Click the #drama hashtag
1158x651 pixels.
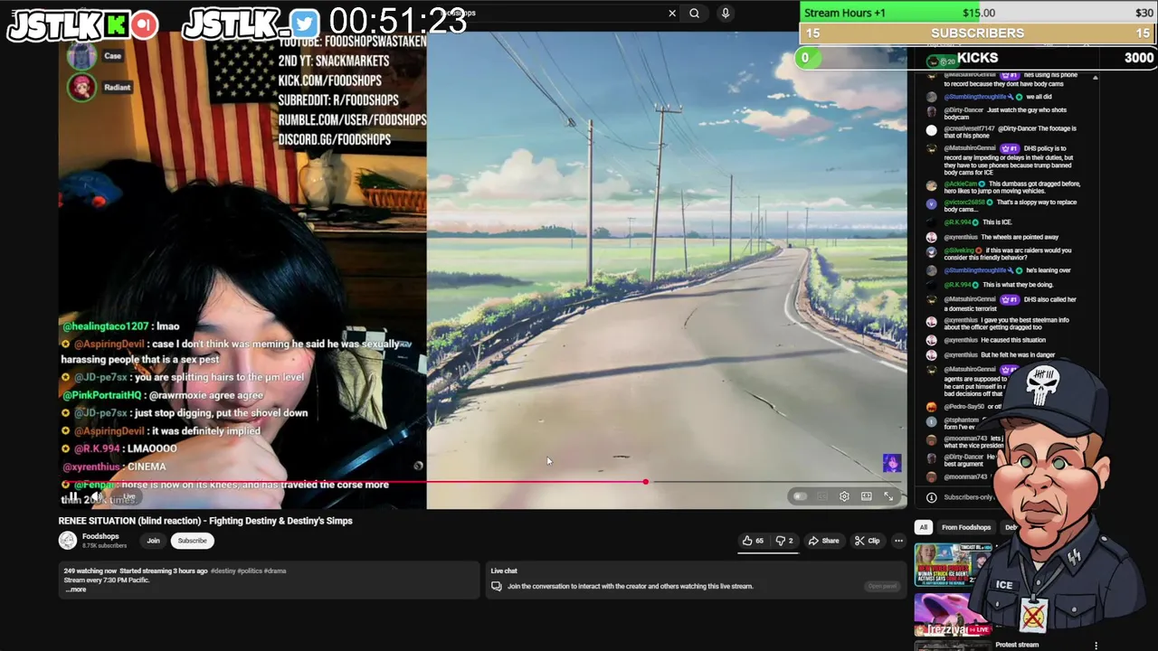click(x=275, y=571)
